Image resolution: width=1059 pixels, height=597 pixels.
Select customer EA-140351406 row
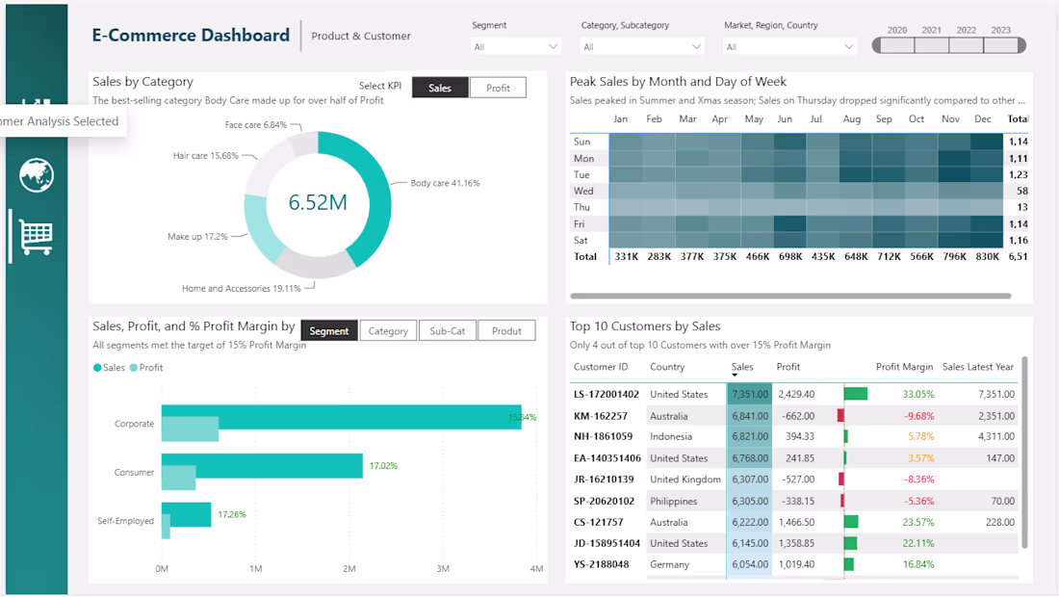coord(794,458)
